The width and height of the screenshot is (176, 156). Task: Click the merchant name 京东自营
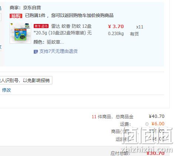(32, 8)
